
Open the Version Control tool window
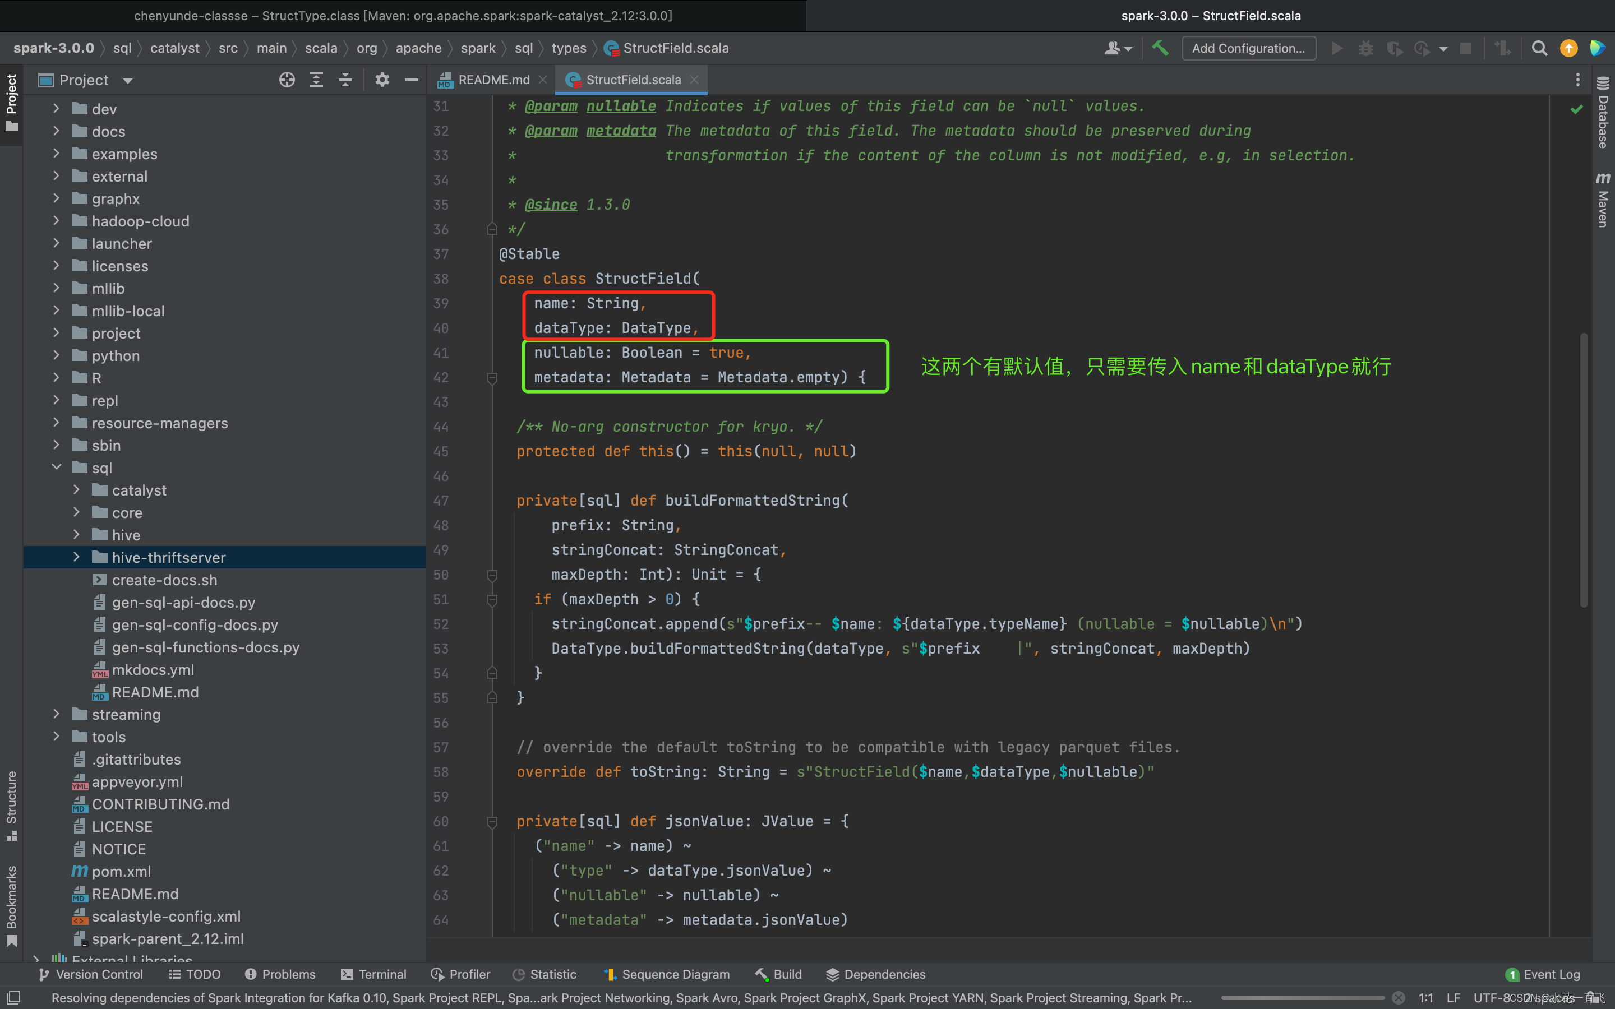click(91, 974)
